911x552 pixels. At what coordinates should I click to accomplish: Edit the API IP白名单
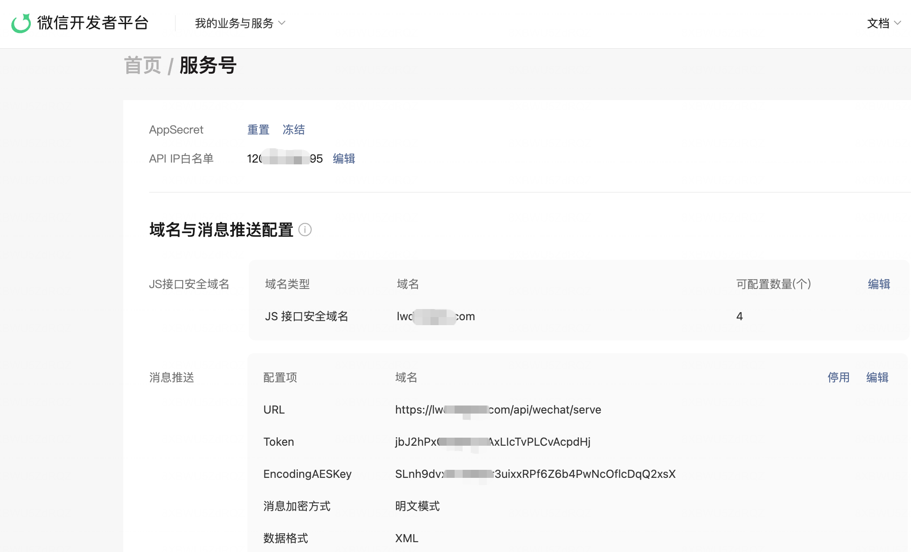tap(344, 159)
